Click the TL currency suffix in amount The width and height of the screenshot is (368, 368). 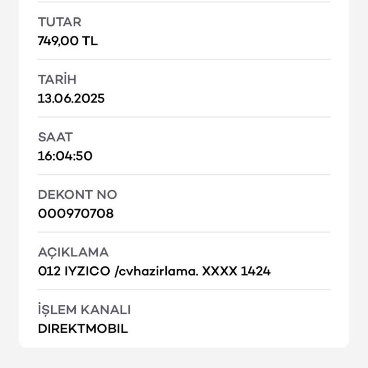click(x=90, y=41)
